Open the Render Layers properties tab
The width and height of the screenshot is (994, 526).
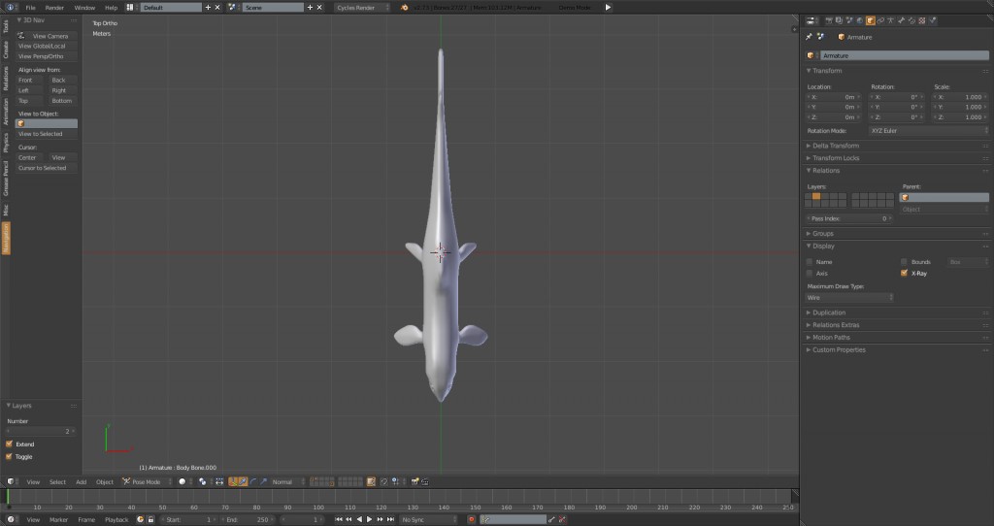[x=839, y=21]
